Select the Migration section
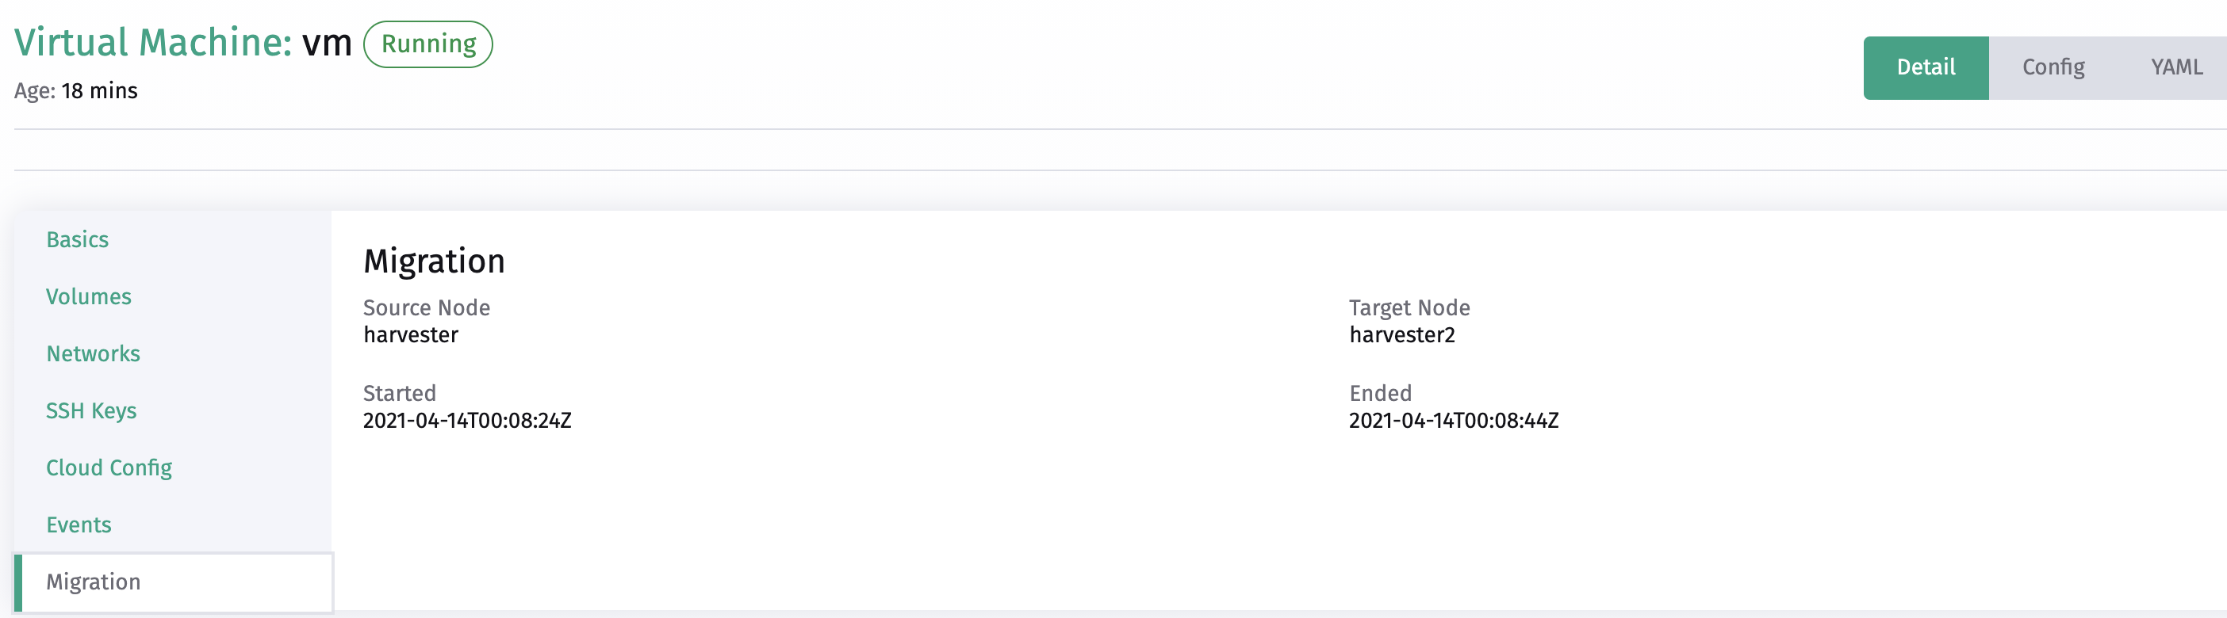The image size is (2227, 618). click(94, 582)
